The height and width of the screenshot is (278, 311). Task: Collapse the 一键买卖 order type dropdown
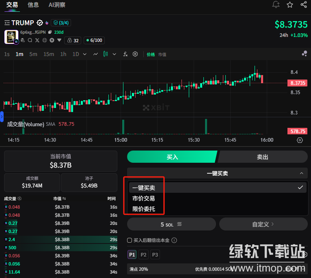(x=301, y=173)
